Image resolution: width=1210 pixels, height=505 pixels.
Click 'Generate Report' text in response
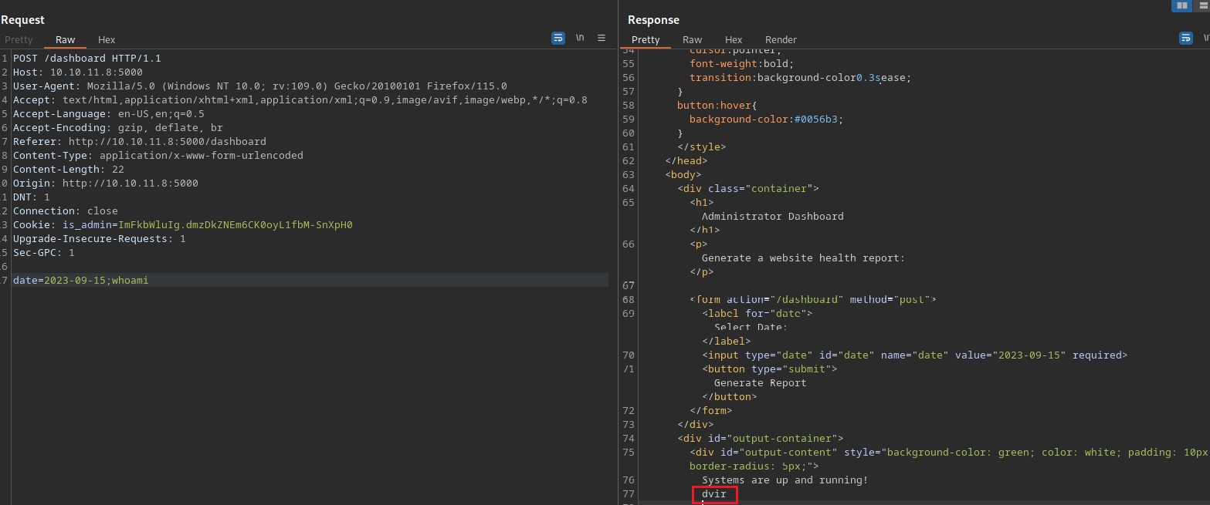pyautogui.click(x=761, y=382)
